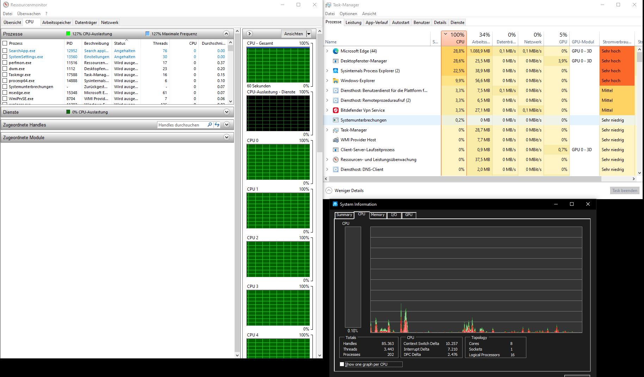The height and width of the screenshot is (377, 644).
Task: Click the WMI Provider Host icon
Action: tap(335, 140)
